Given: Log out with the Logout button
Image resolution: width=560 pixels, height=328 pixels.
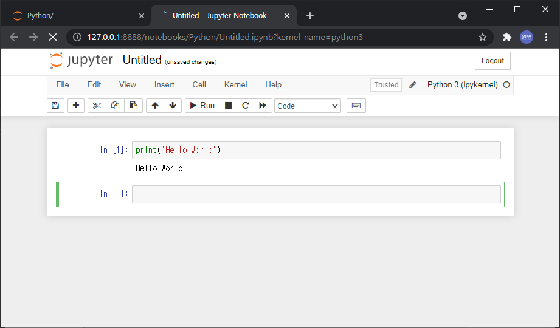Looking at the screenshot, I should click(x=493, y=61).
